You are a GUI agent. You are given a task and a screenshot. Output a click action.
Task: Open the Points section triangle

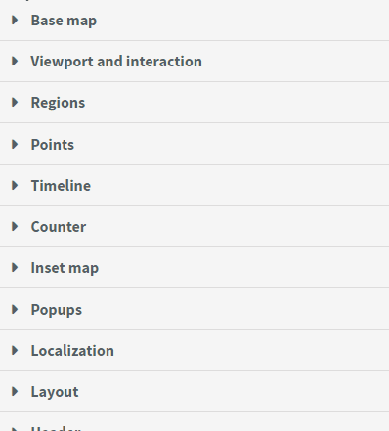[x=15, y=144]
